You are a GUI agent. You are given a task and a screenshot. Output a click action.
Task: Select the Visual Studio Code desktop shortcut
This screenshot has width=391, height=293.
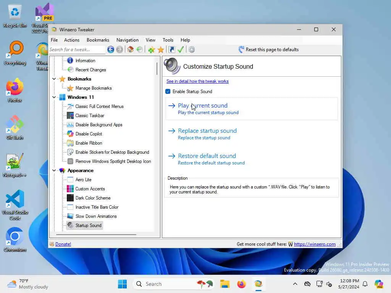(15, 205)
